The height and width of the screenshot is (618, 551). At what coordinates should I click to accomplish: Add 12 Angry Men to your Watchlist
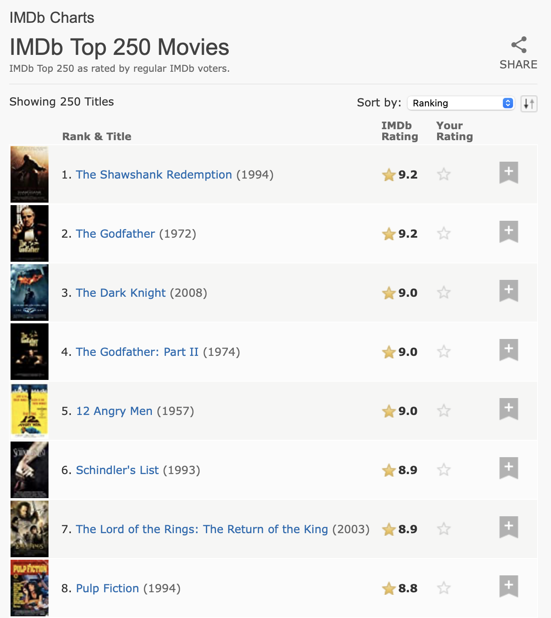coord(508,409)
